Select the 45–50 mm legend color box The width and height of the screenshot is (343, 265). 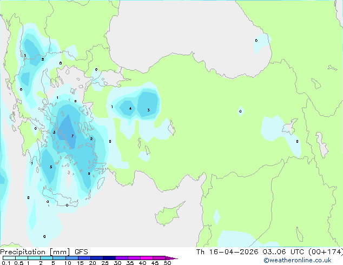point(159,258)
